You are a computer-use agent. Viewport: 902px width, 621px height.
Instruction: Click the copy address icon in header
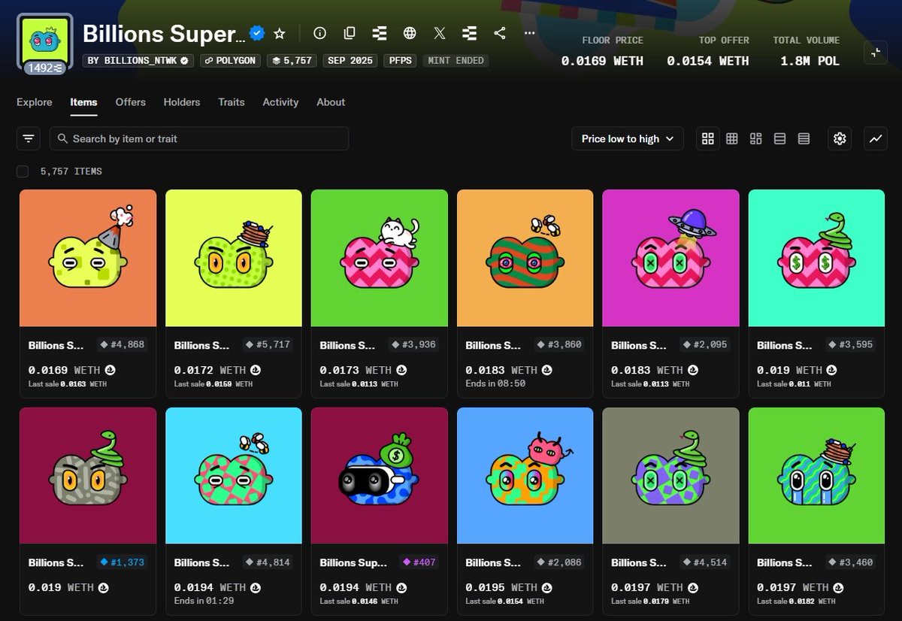click(350, 33)
